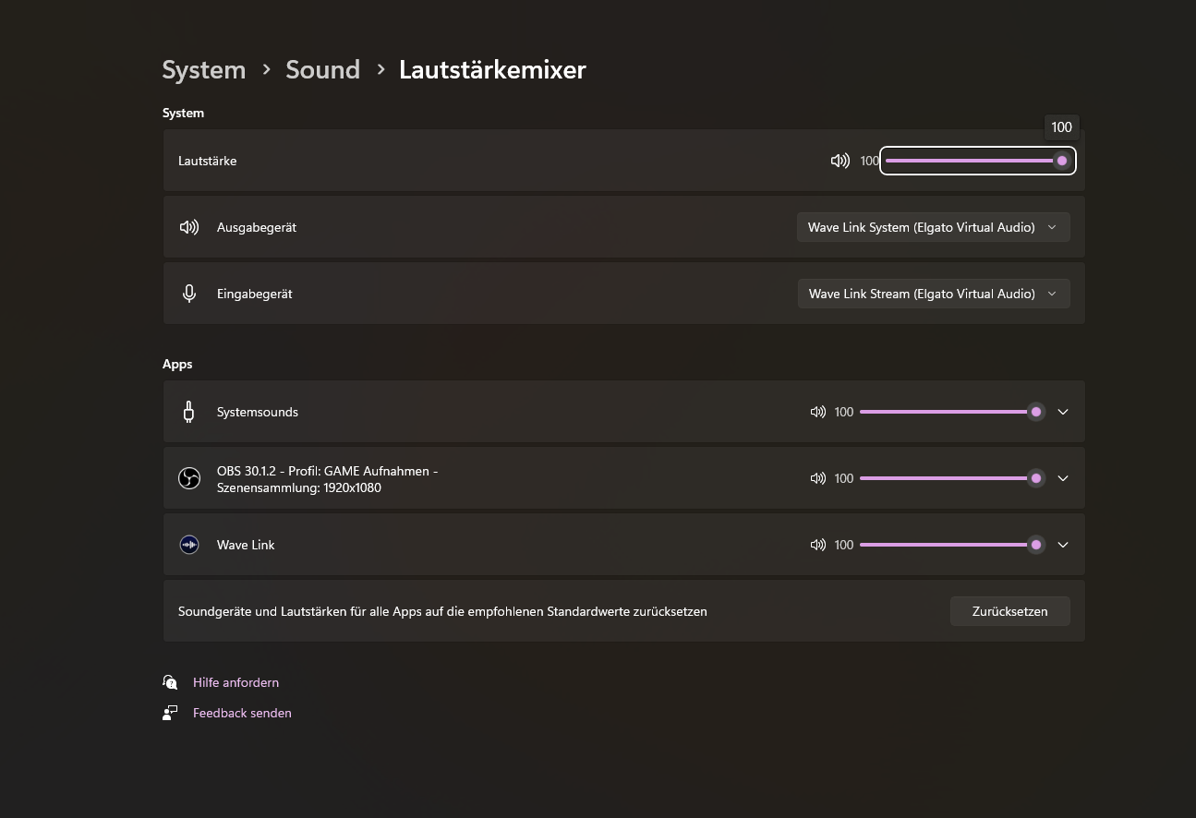Image resolution: width=1196 pixels, height=818 pixels.
Task: Open the Hilfe anfordern link
Action: [x=236, y=682]
